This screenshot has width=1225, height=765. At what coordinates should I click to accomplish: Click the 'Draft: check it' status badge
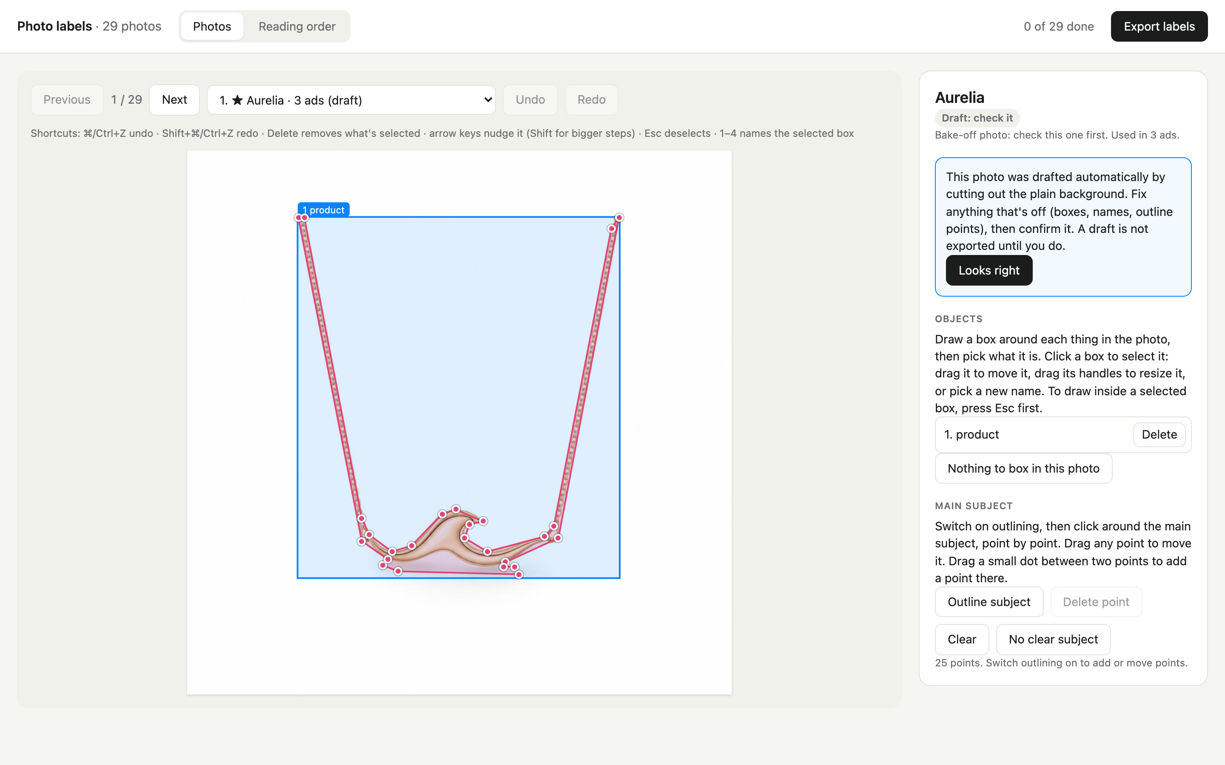(977, 118)
